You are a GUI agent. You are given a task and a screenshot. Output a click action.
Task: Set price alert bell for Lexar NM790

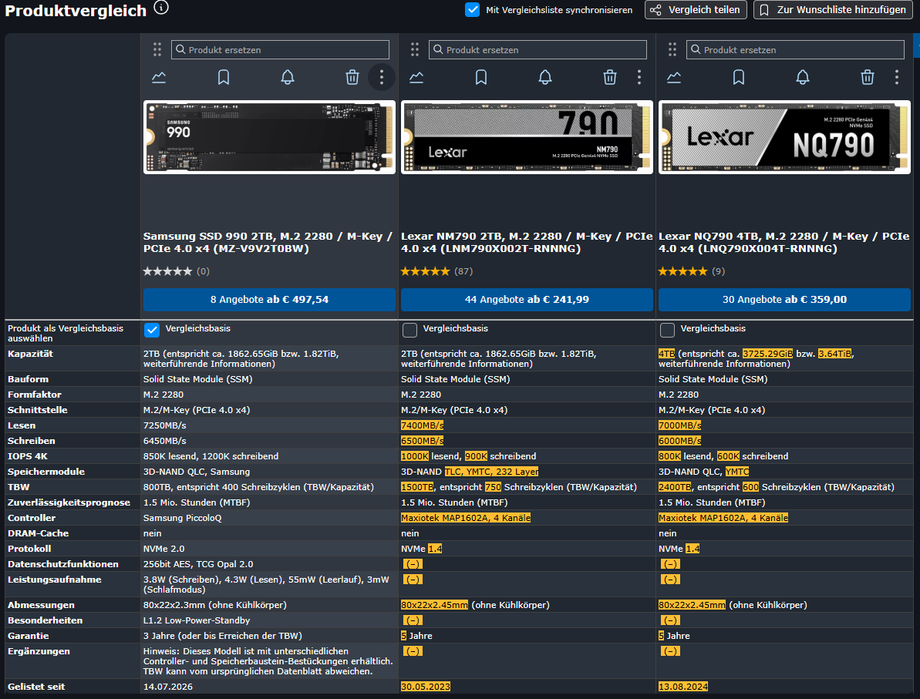pos(545,77)
